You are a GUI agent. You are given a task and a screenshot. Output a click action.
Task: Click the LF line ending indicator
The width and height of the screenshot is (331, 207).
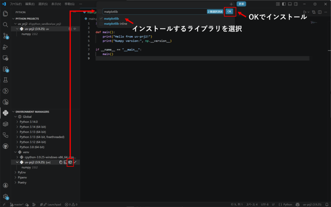pos(273,205)
